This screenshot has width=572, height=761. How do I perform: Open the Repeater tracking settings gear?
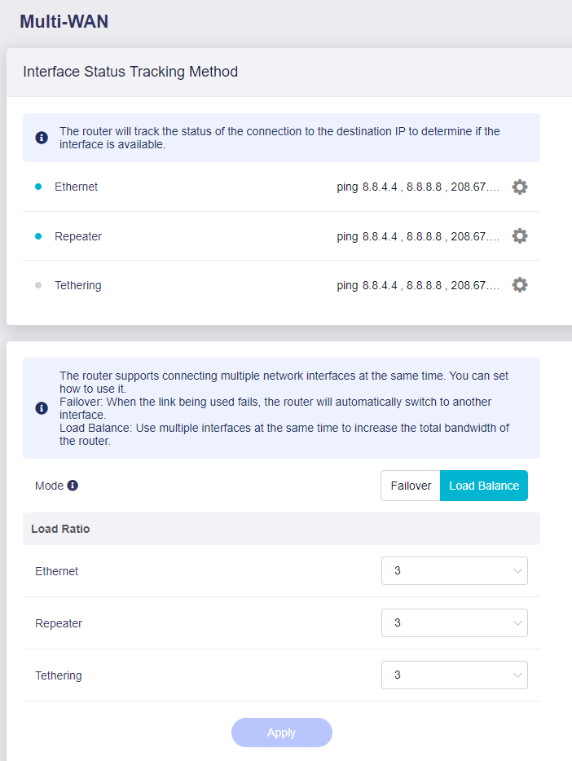520,235
